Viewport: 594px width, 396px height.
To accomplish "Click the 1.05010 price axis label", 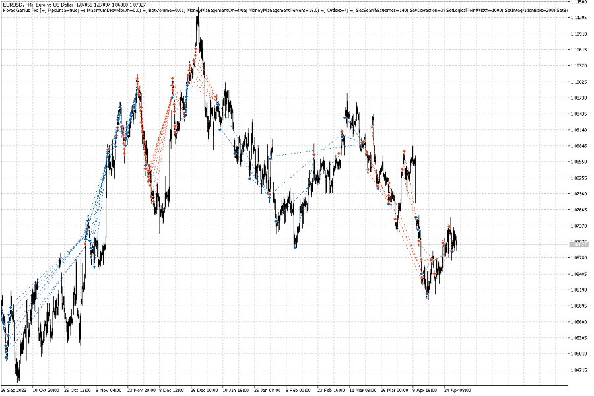I will point(578,354).
